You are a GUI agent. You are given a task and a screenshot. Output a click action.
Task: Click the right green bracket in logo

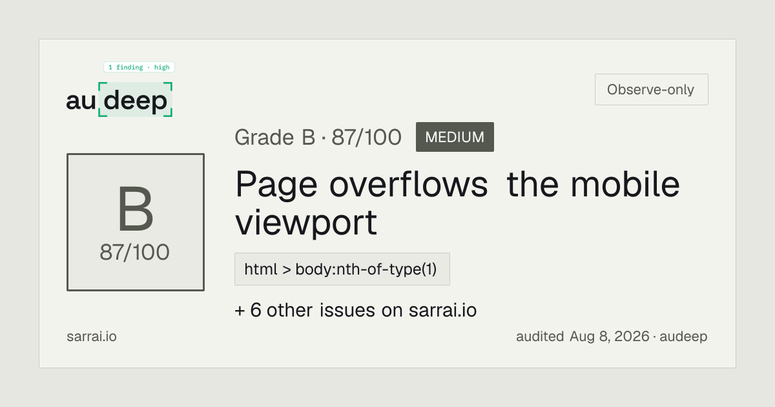169,100
